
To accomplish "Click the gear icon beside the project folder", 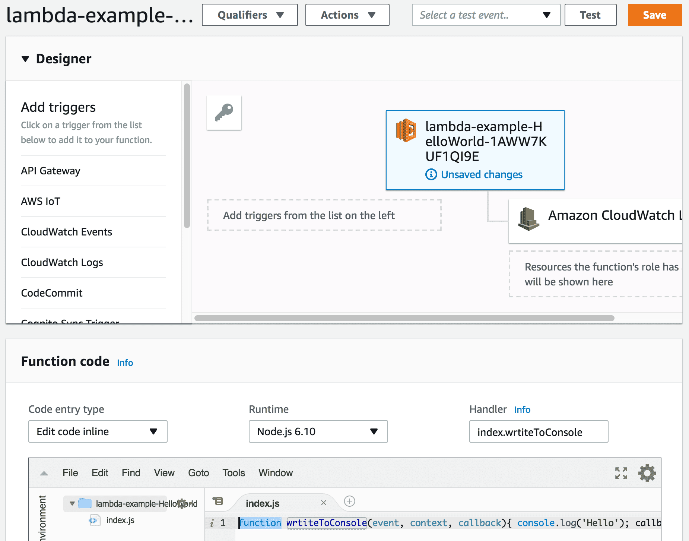I will point(182,503).
